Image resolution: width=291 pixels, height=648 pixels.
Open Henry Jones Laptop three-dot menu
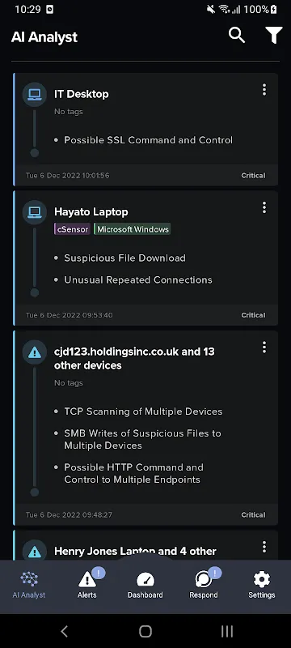264,547
